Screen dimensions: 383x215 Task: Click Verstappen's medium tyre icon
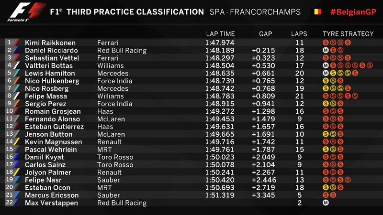tap(326, 203)
